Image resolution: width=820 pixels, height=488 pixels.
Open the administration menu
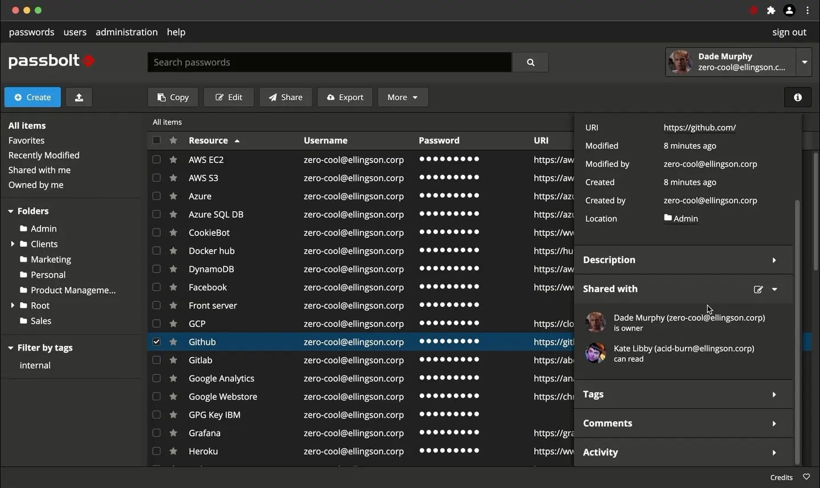tap(127, 32)
